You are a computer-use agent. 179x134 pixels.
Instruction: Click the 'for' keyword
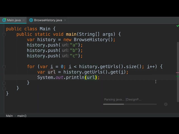pyautogui.click(x=31, y=66)
